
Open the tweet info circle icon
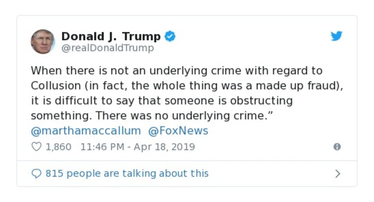337,147
